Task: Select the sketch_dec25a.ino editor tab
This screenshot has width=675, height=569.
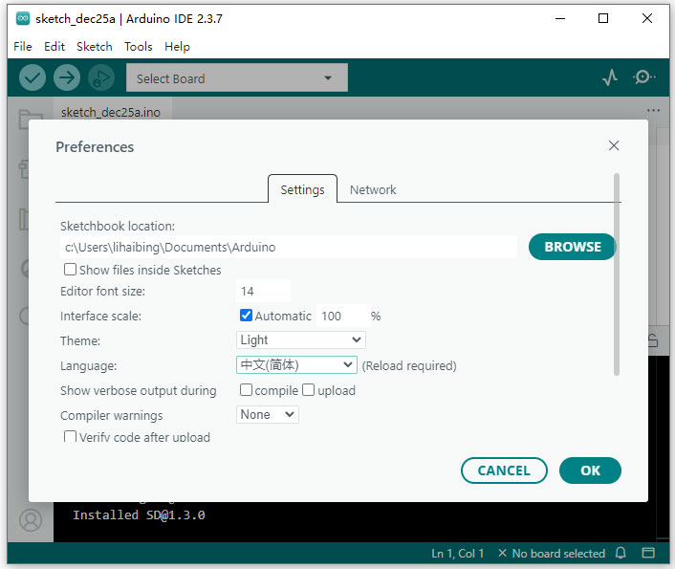Action: [x=111, y=113]
